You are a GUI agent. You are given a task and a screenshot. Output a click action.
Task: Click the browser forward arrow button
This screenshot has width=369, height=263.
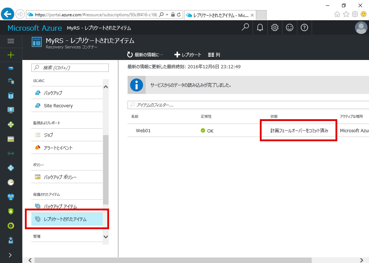(20, 14)
